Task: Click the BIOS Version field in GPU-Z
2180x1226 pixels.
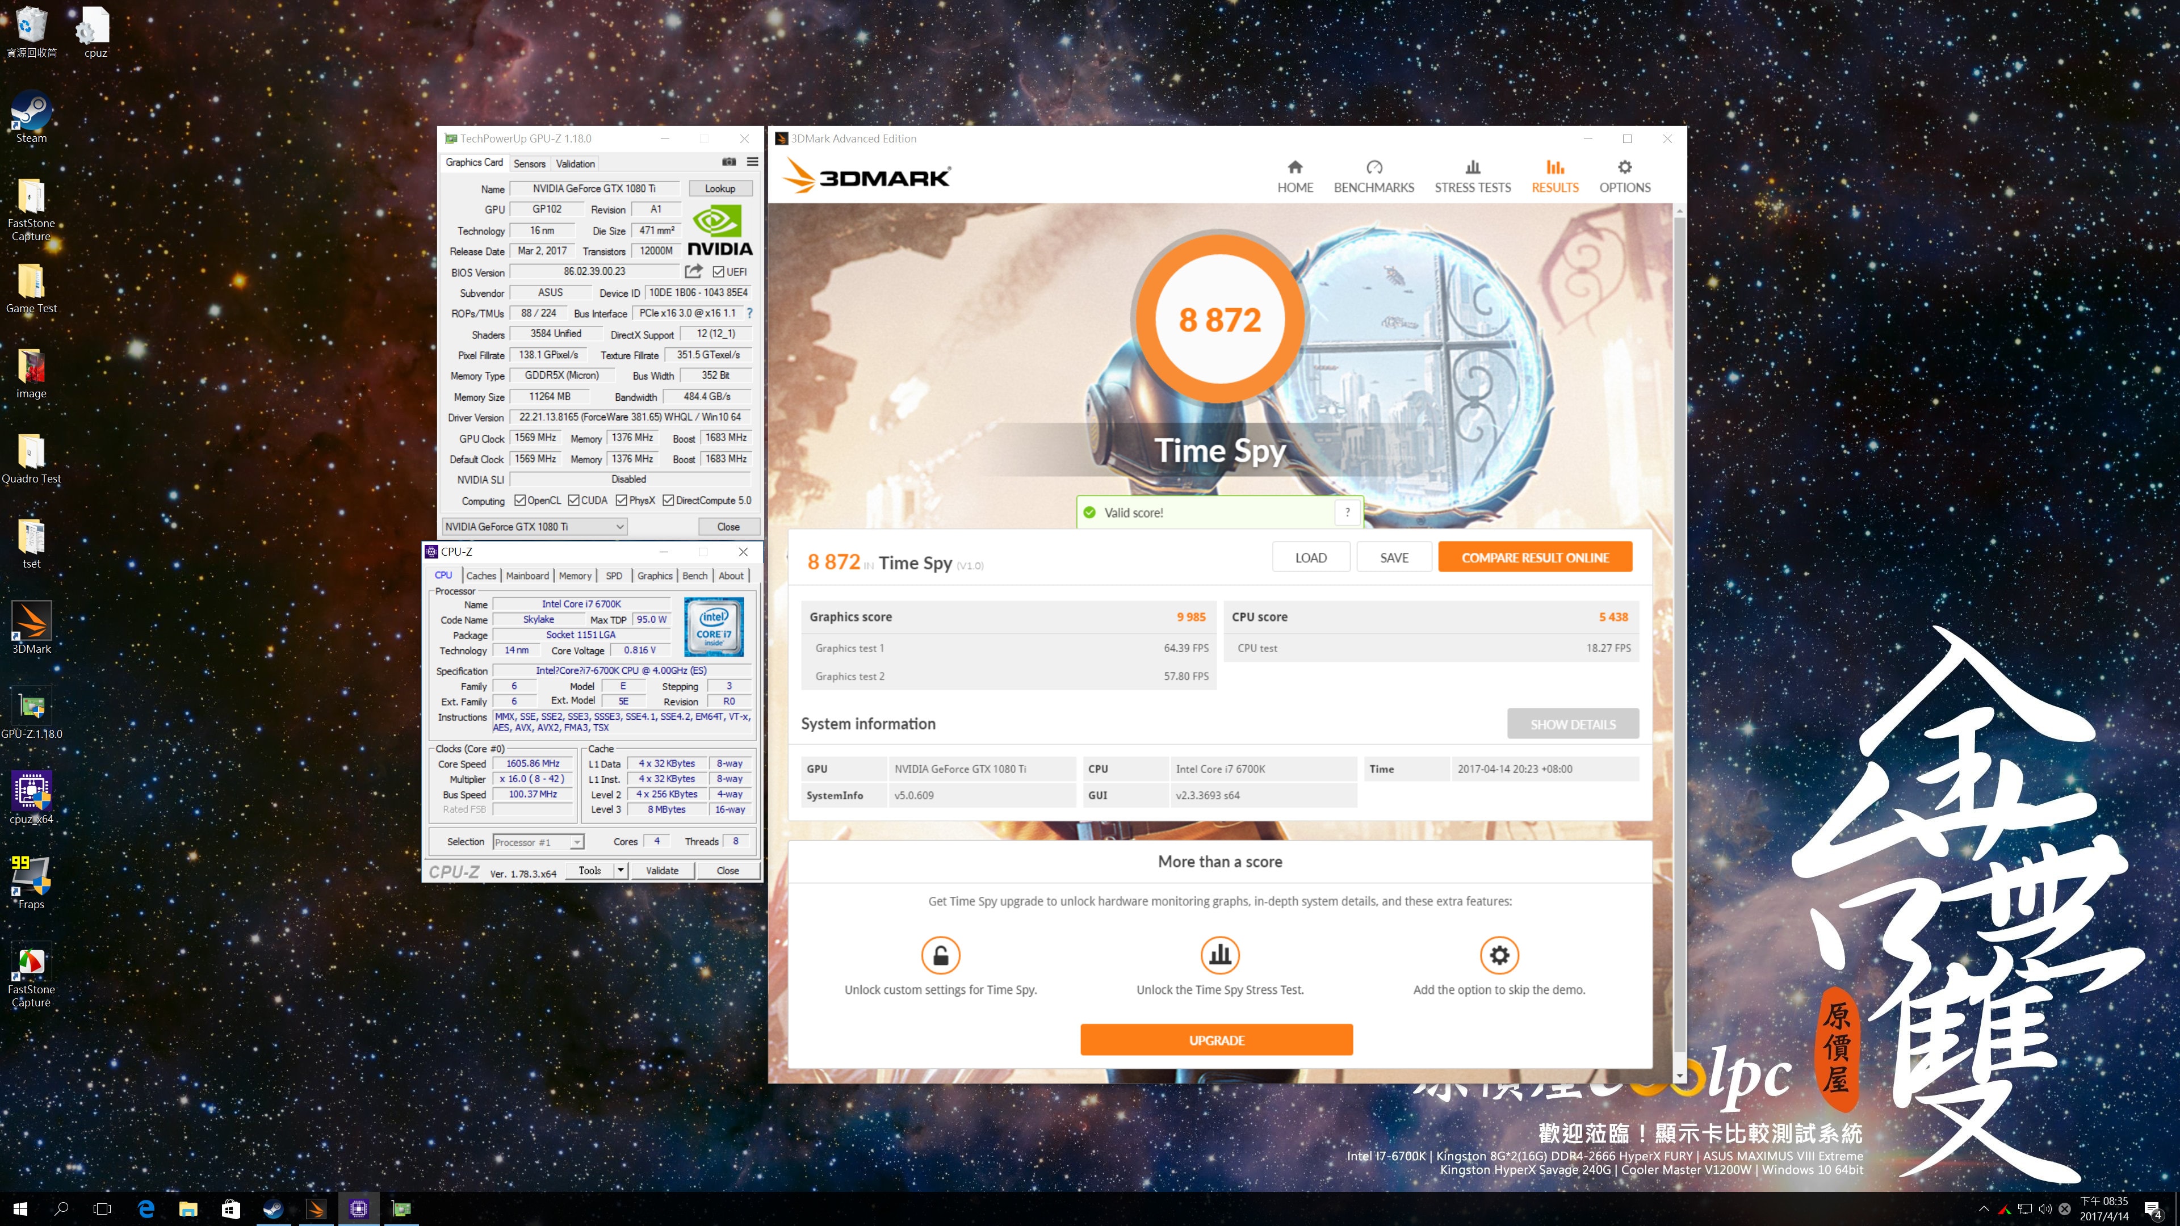Action: 595,272
